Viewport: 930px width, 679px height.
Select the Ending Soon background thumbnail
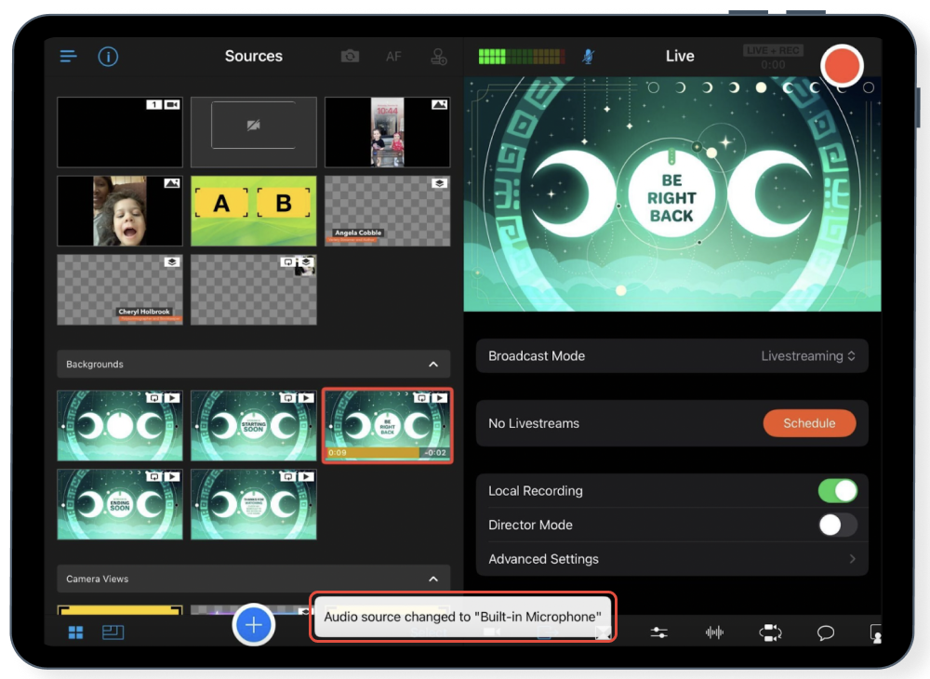pos(120,504)
